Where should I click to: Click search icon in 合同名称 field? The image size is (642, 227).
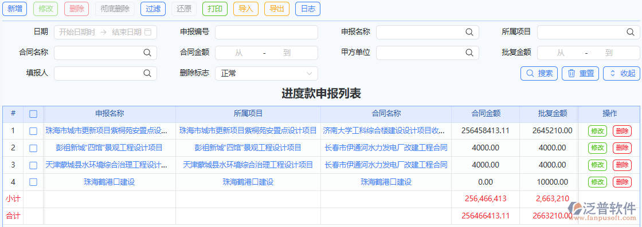147,53
